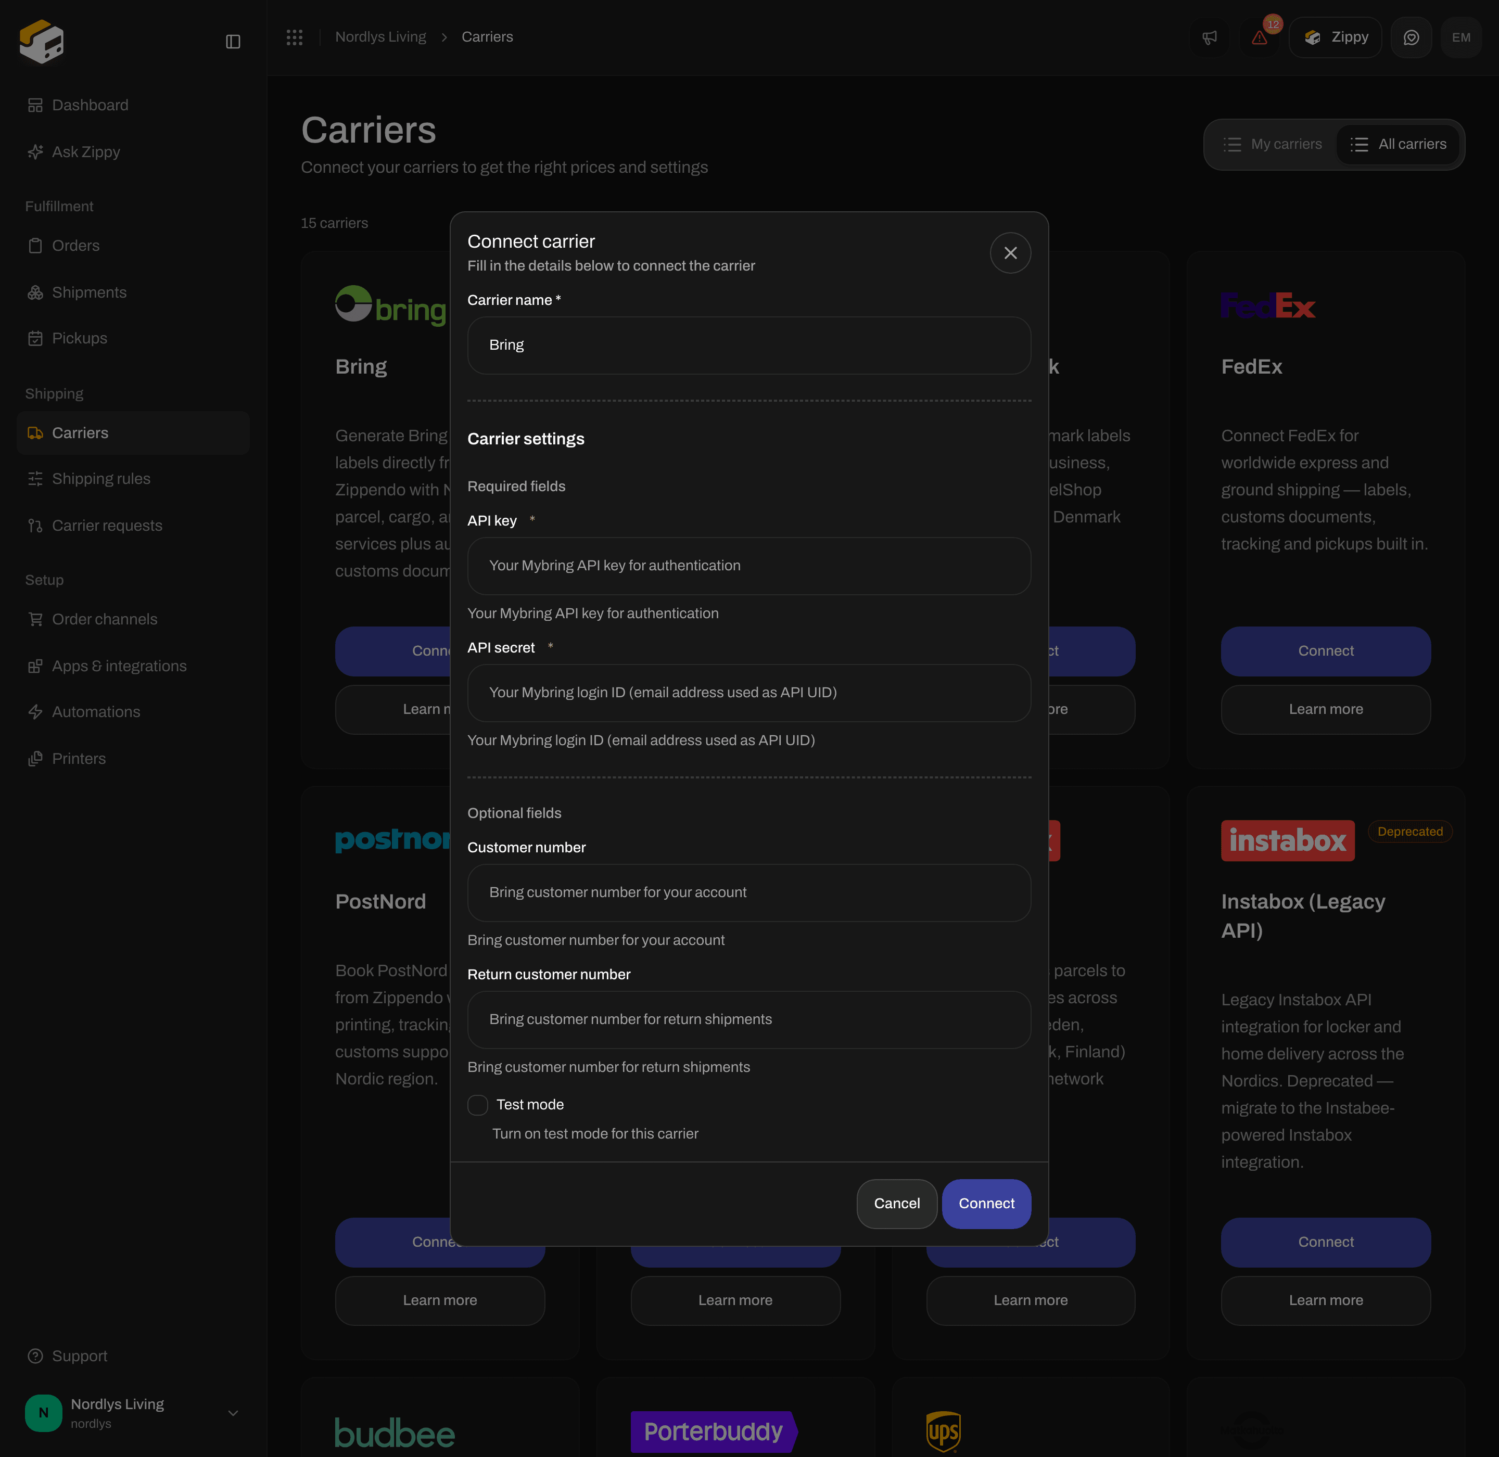The image size is (1499, 1457).
Task: Open Printers in sidebar
Action: pyautogui.click(x=133, y=758)
